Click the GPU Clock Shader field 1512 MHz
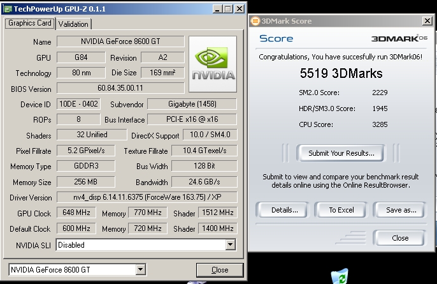 218,213
